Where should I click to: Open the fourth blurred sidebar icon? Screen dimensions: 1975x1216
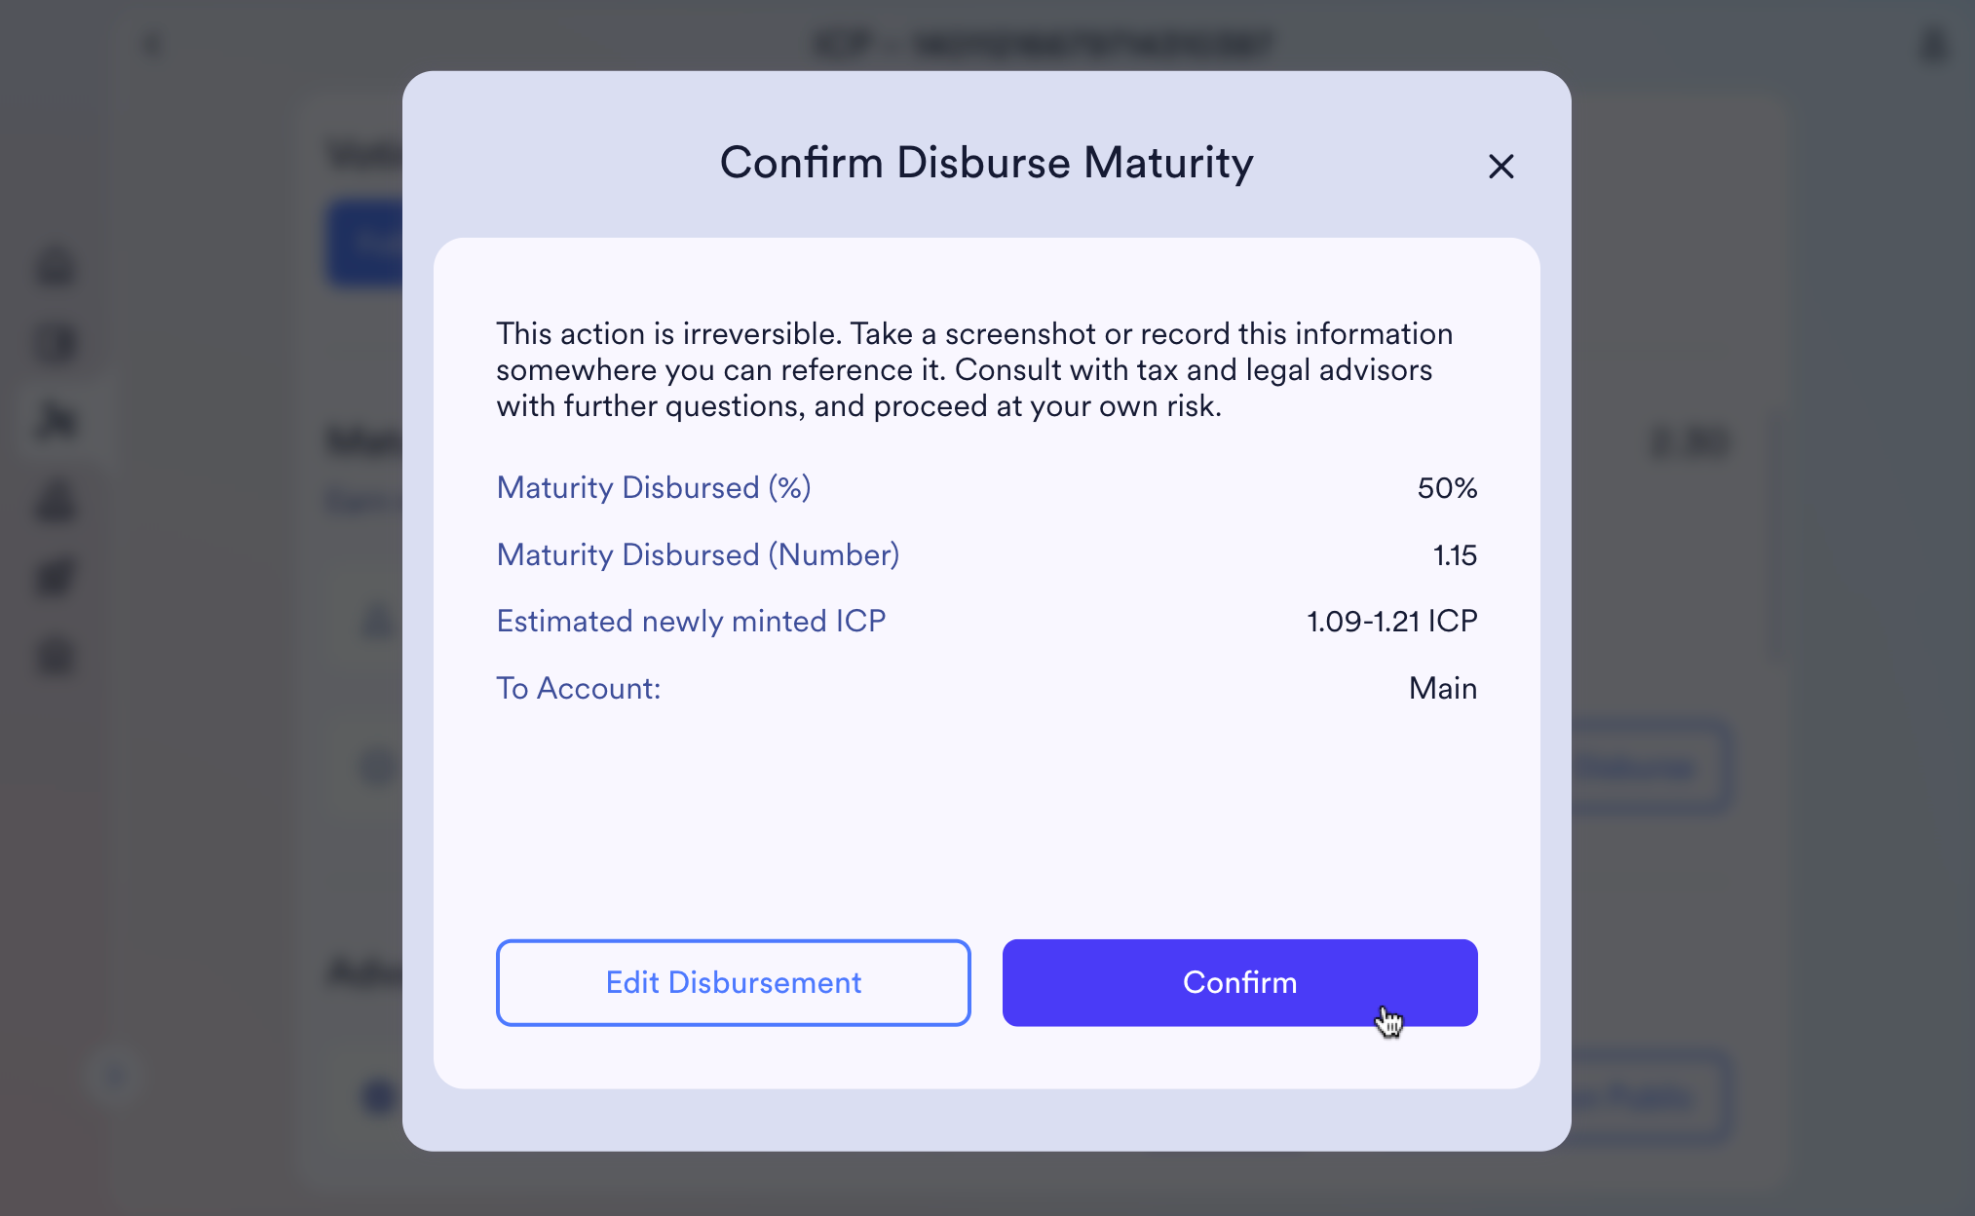tap(57, 501)
